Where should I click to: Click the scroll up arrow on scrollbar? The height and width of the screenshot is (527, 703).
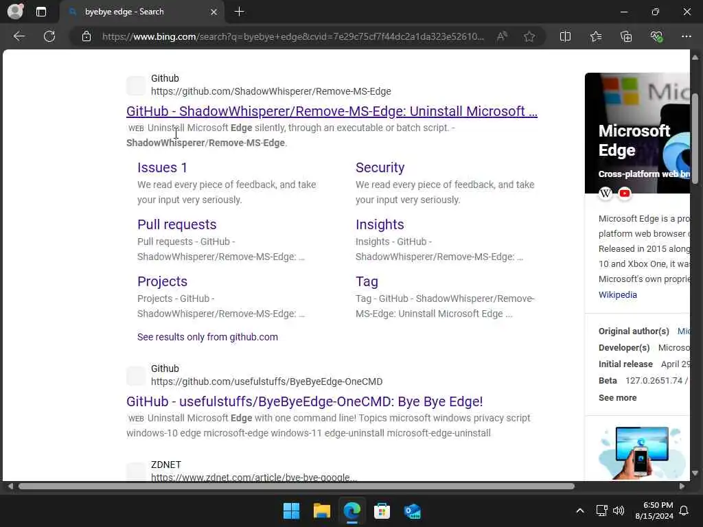[695, 58]
